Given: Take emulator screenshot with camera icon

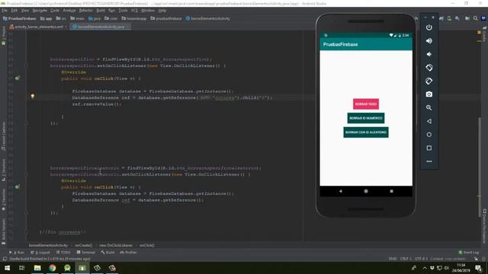Looking at the screenshot, I should [x=429, y=94].
